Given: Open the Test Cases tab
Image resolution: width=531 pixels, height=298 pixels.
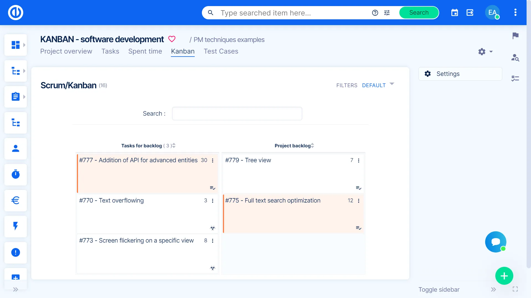Looking at the screenshot, I should [x=221, y=51].
